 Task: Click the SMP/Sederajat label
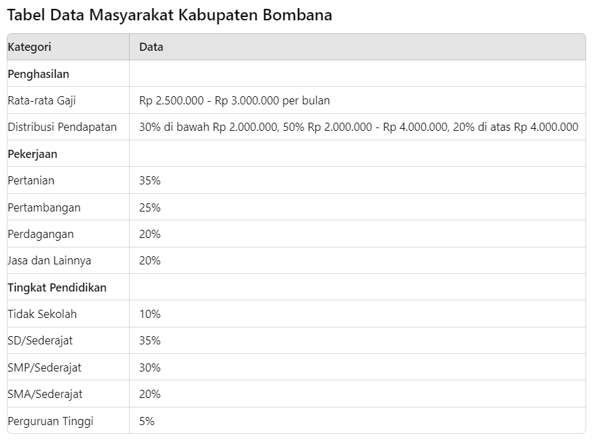click(44, 367)
